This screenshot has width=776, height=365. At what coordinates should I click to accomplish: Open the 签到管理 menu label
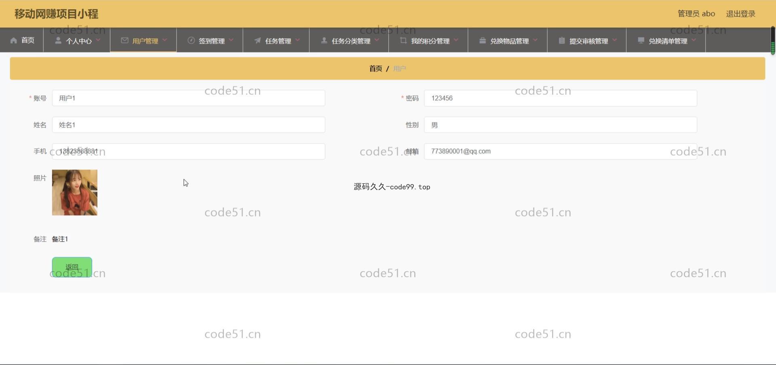pyautogui.click(x=212, y=41)
